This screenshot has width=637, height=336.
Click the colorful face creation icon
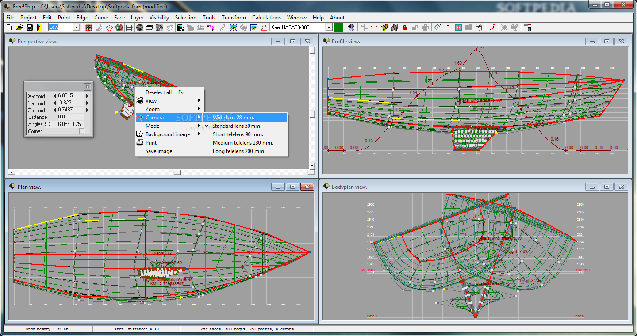(384, 27)
